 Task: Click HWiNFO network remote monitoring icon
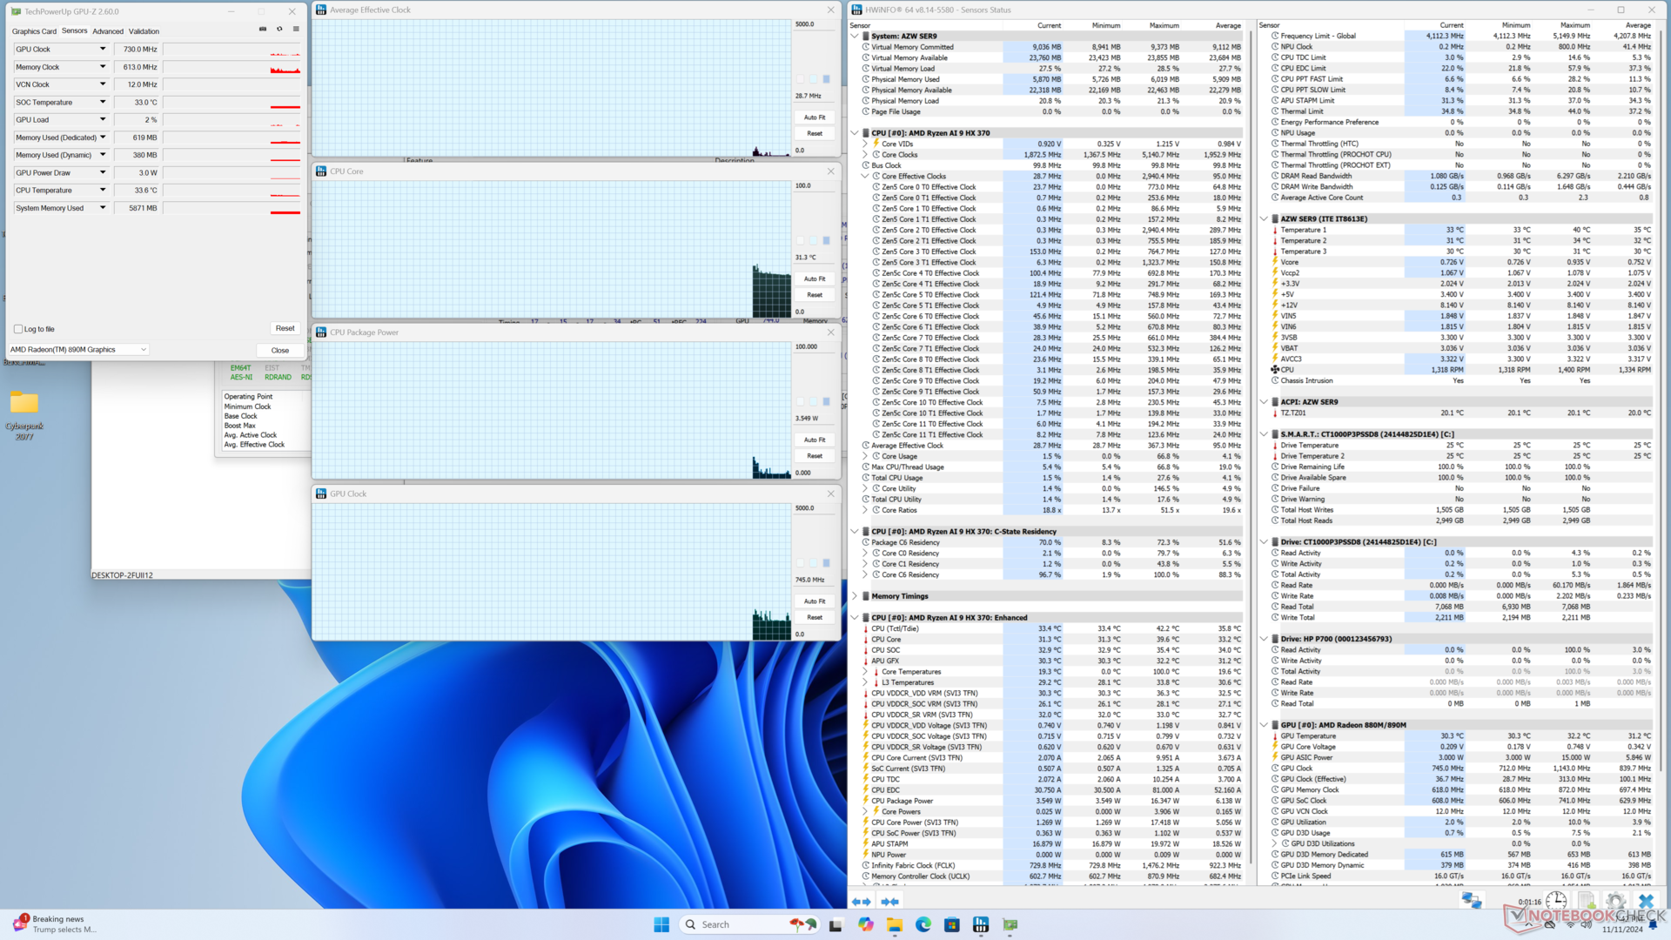[1472, 901]
